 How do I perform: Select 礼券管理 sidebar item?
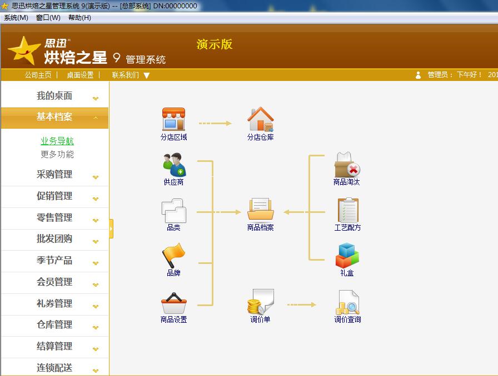pos(54,304)
